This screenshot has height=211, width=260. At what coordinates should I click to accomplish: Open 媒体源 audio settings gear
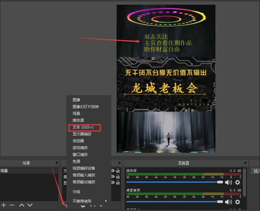238,182
